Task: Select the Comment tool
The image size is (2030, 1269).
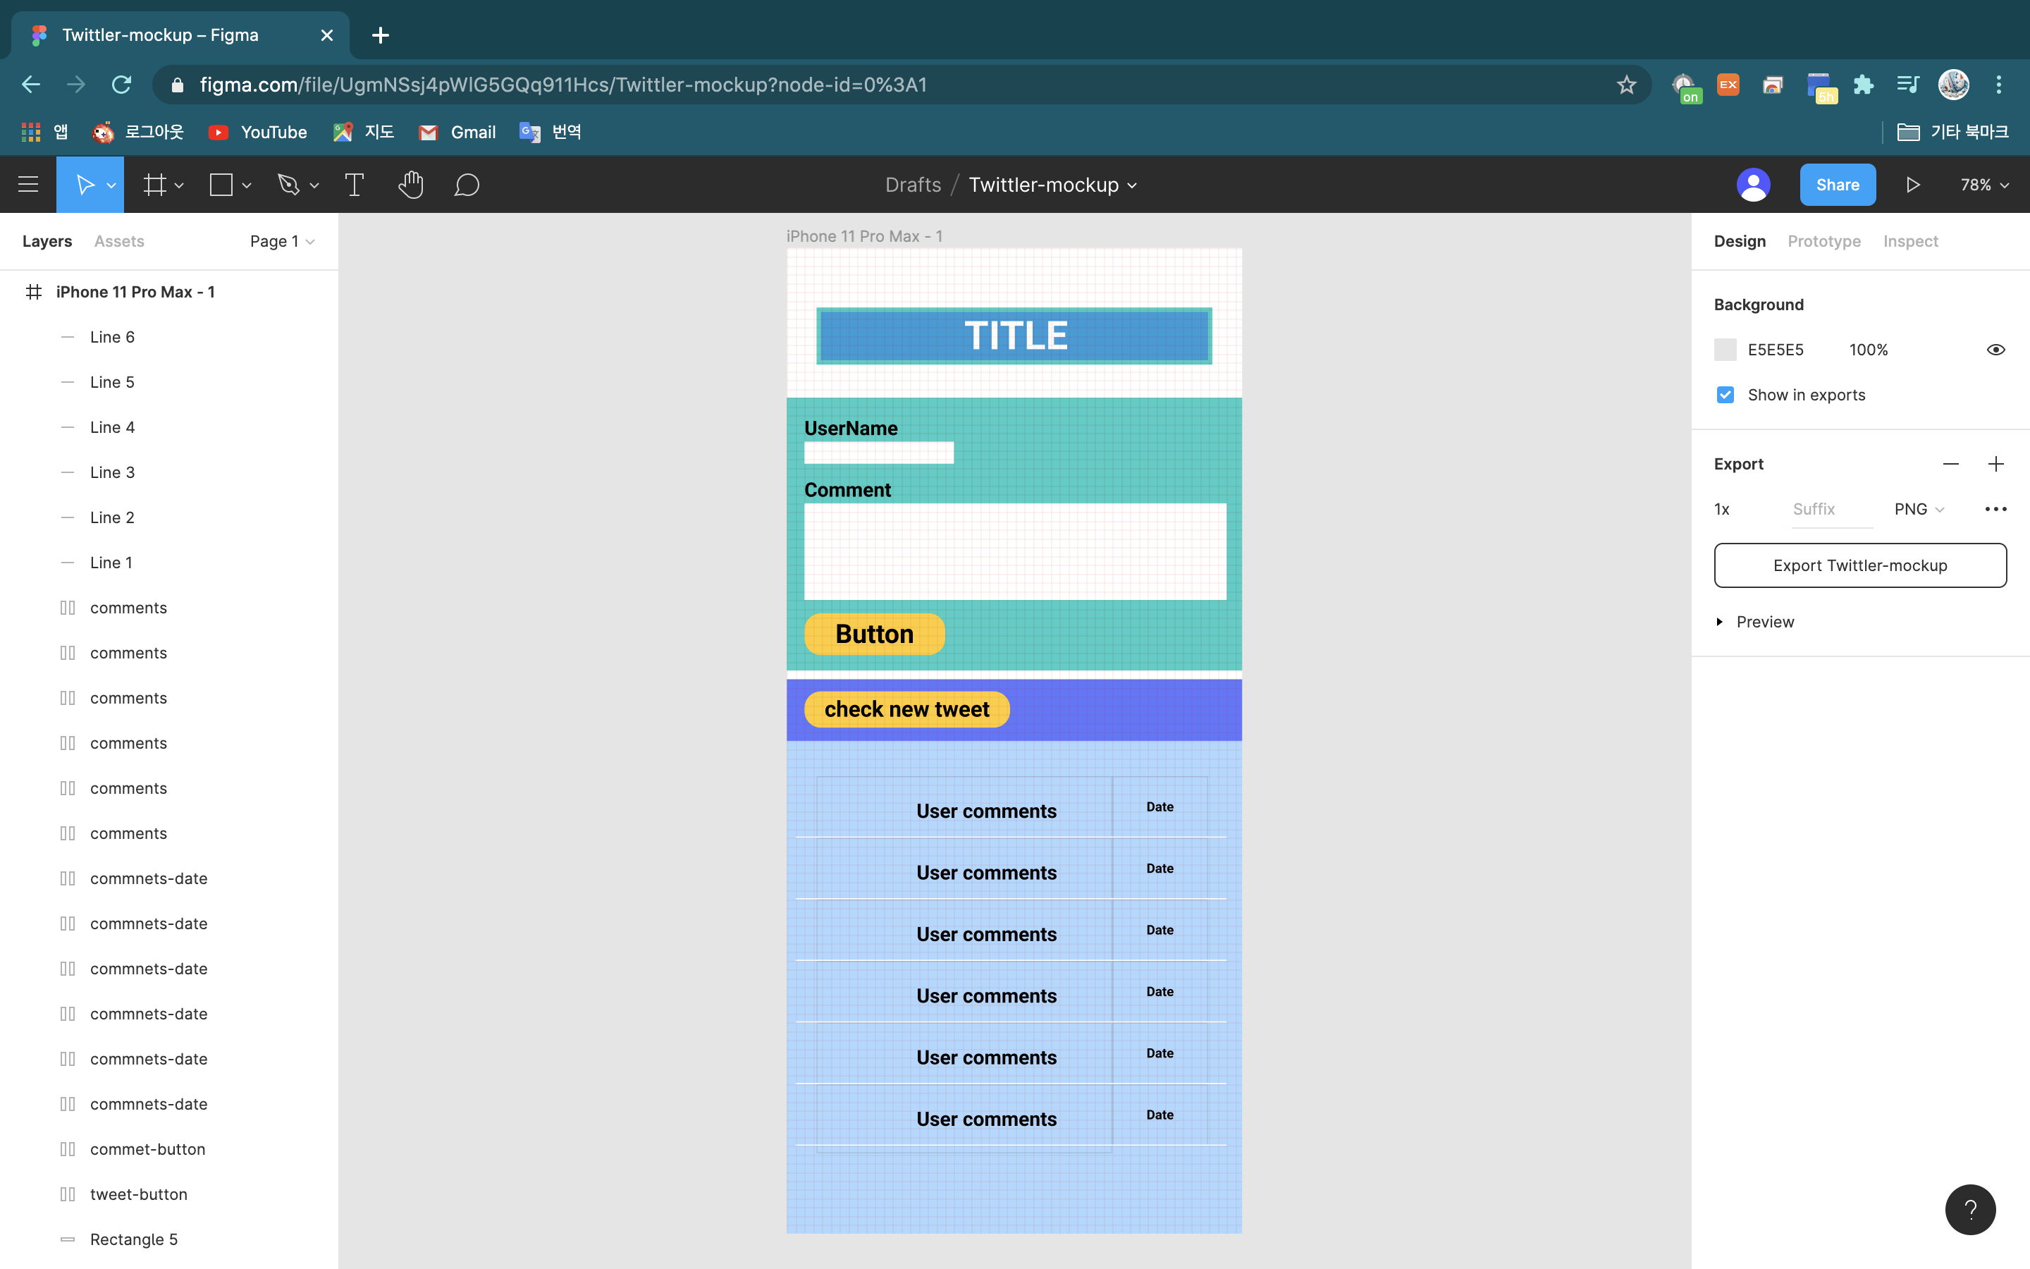Action: click(x=467, y=185)
